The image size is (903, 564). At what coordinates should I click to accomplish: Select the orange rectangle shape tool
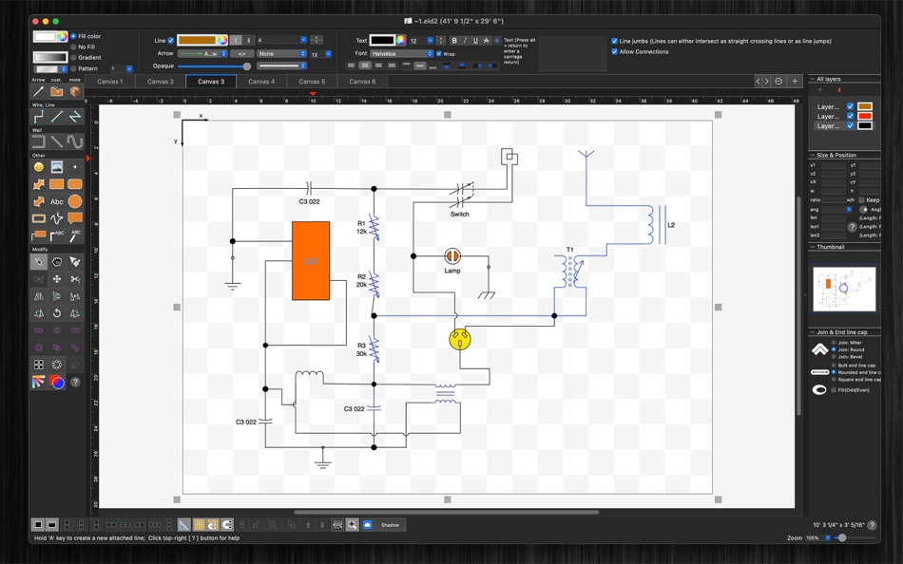(x=56, y=184)
